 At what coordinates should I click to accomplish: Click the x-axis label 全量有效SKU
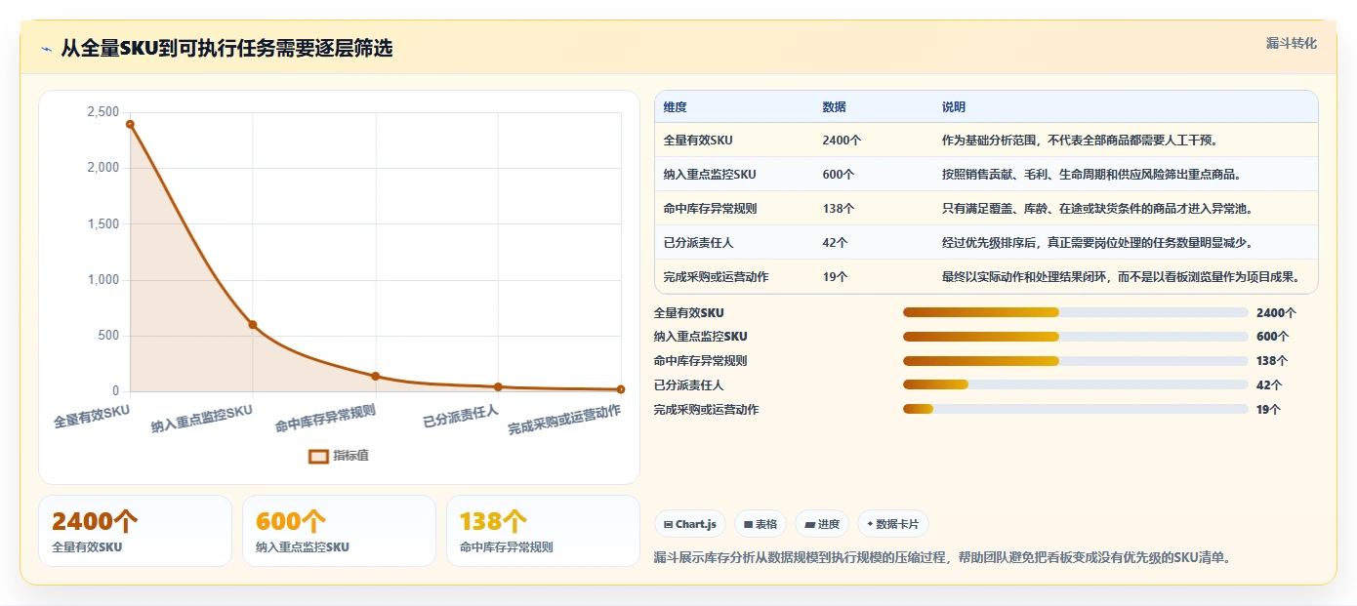pyautogui.click(x=92, y=417)
